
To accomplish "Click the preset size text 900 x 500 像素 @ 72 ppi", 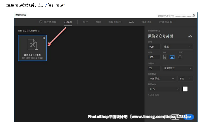I will pos(32,58).
